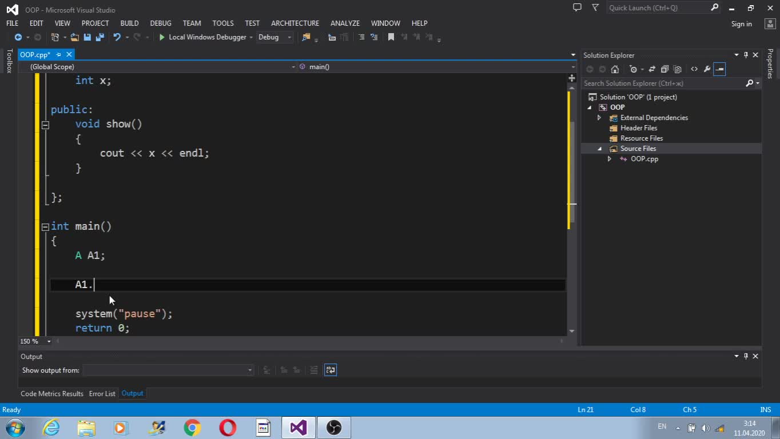Collapse the Source Files folder node
The width and height of the screenshot is (780, 439).
point(599,149)
